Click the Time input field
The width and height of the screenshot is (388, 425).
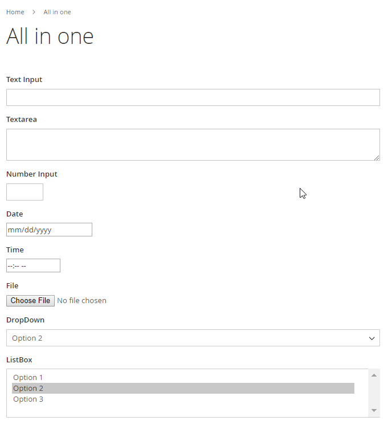(x=33, y=265)
